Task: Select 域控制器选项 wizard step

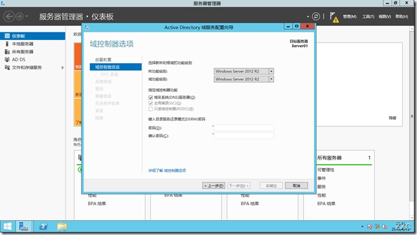Action: [x=116, y=67]
